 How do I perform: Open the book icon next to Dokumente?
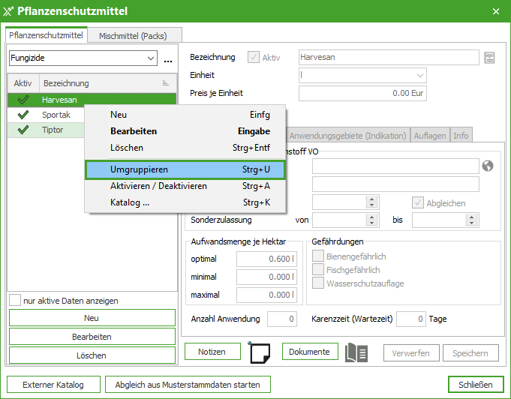coord(356,352)
